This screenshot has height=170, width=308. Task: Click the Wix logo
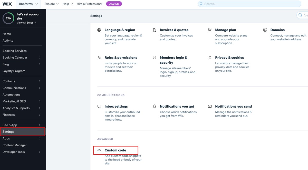7,4
